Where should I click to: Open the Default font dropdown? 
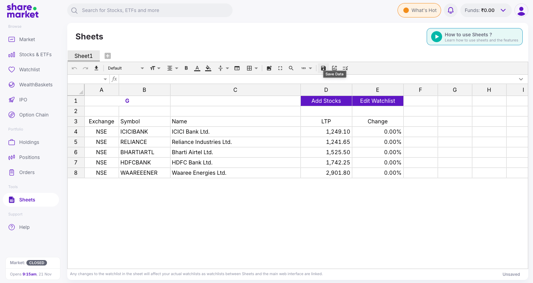click(x=126, y=68)
